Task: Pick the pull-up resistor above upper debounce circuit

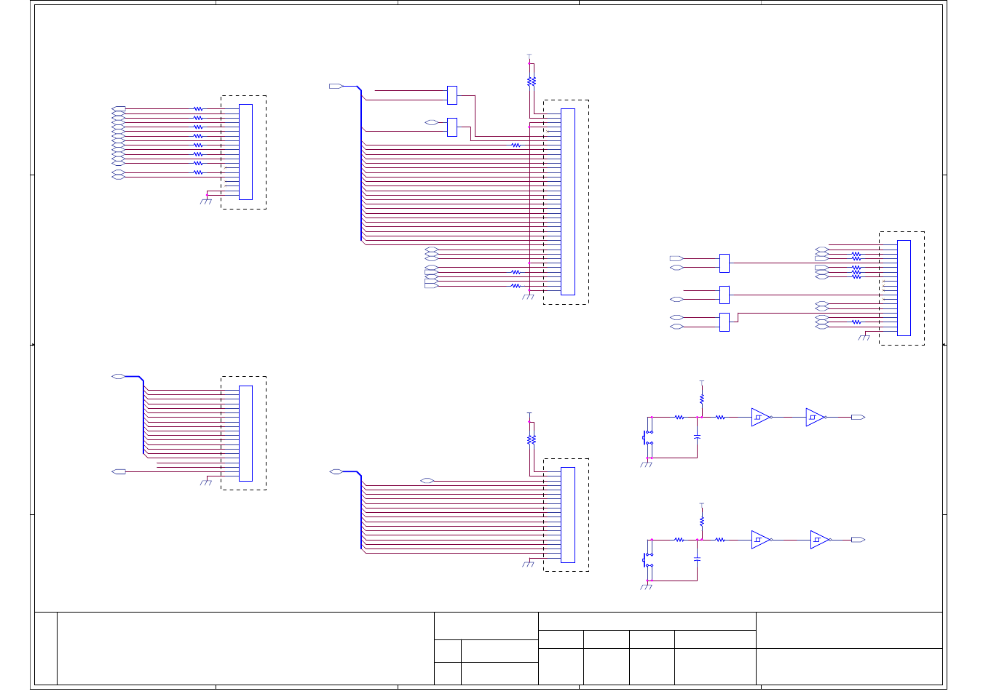Action: point(702,399)
